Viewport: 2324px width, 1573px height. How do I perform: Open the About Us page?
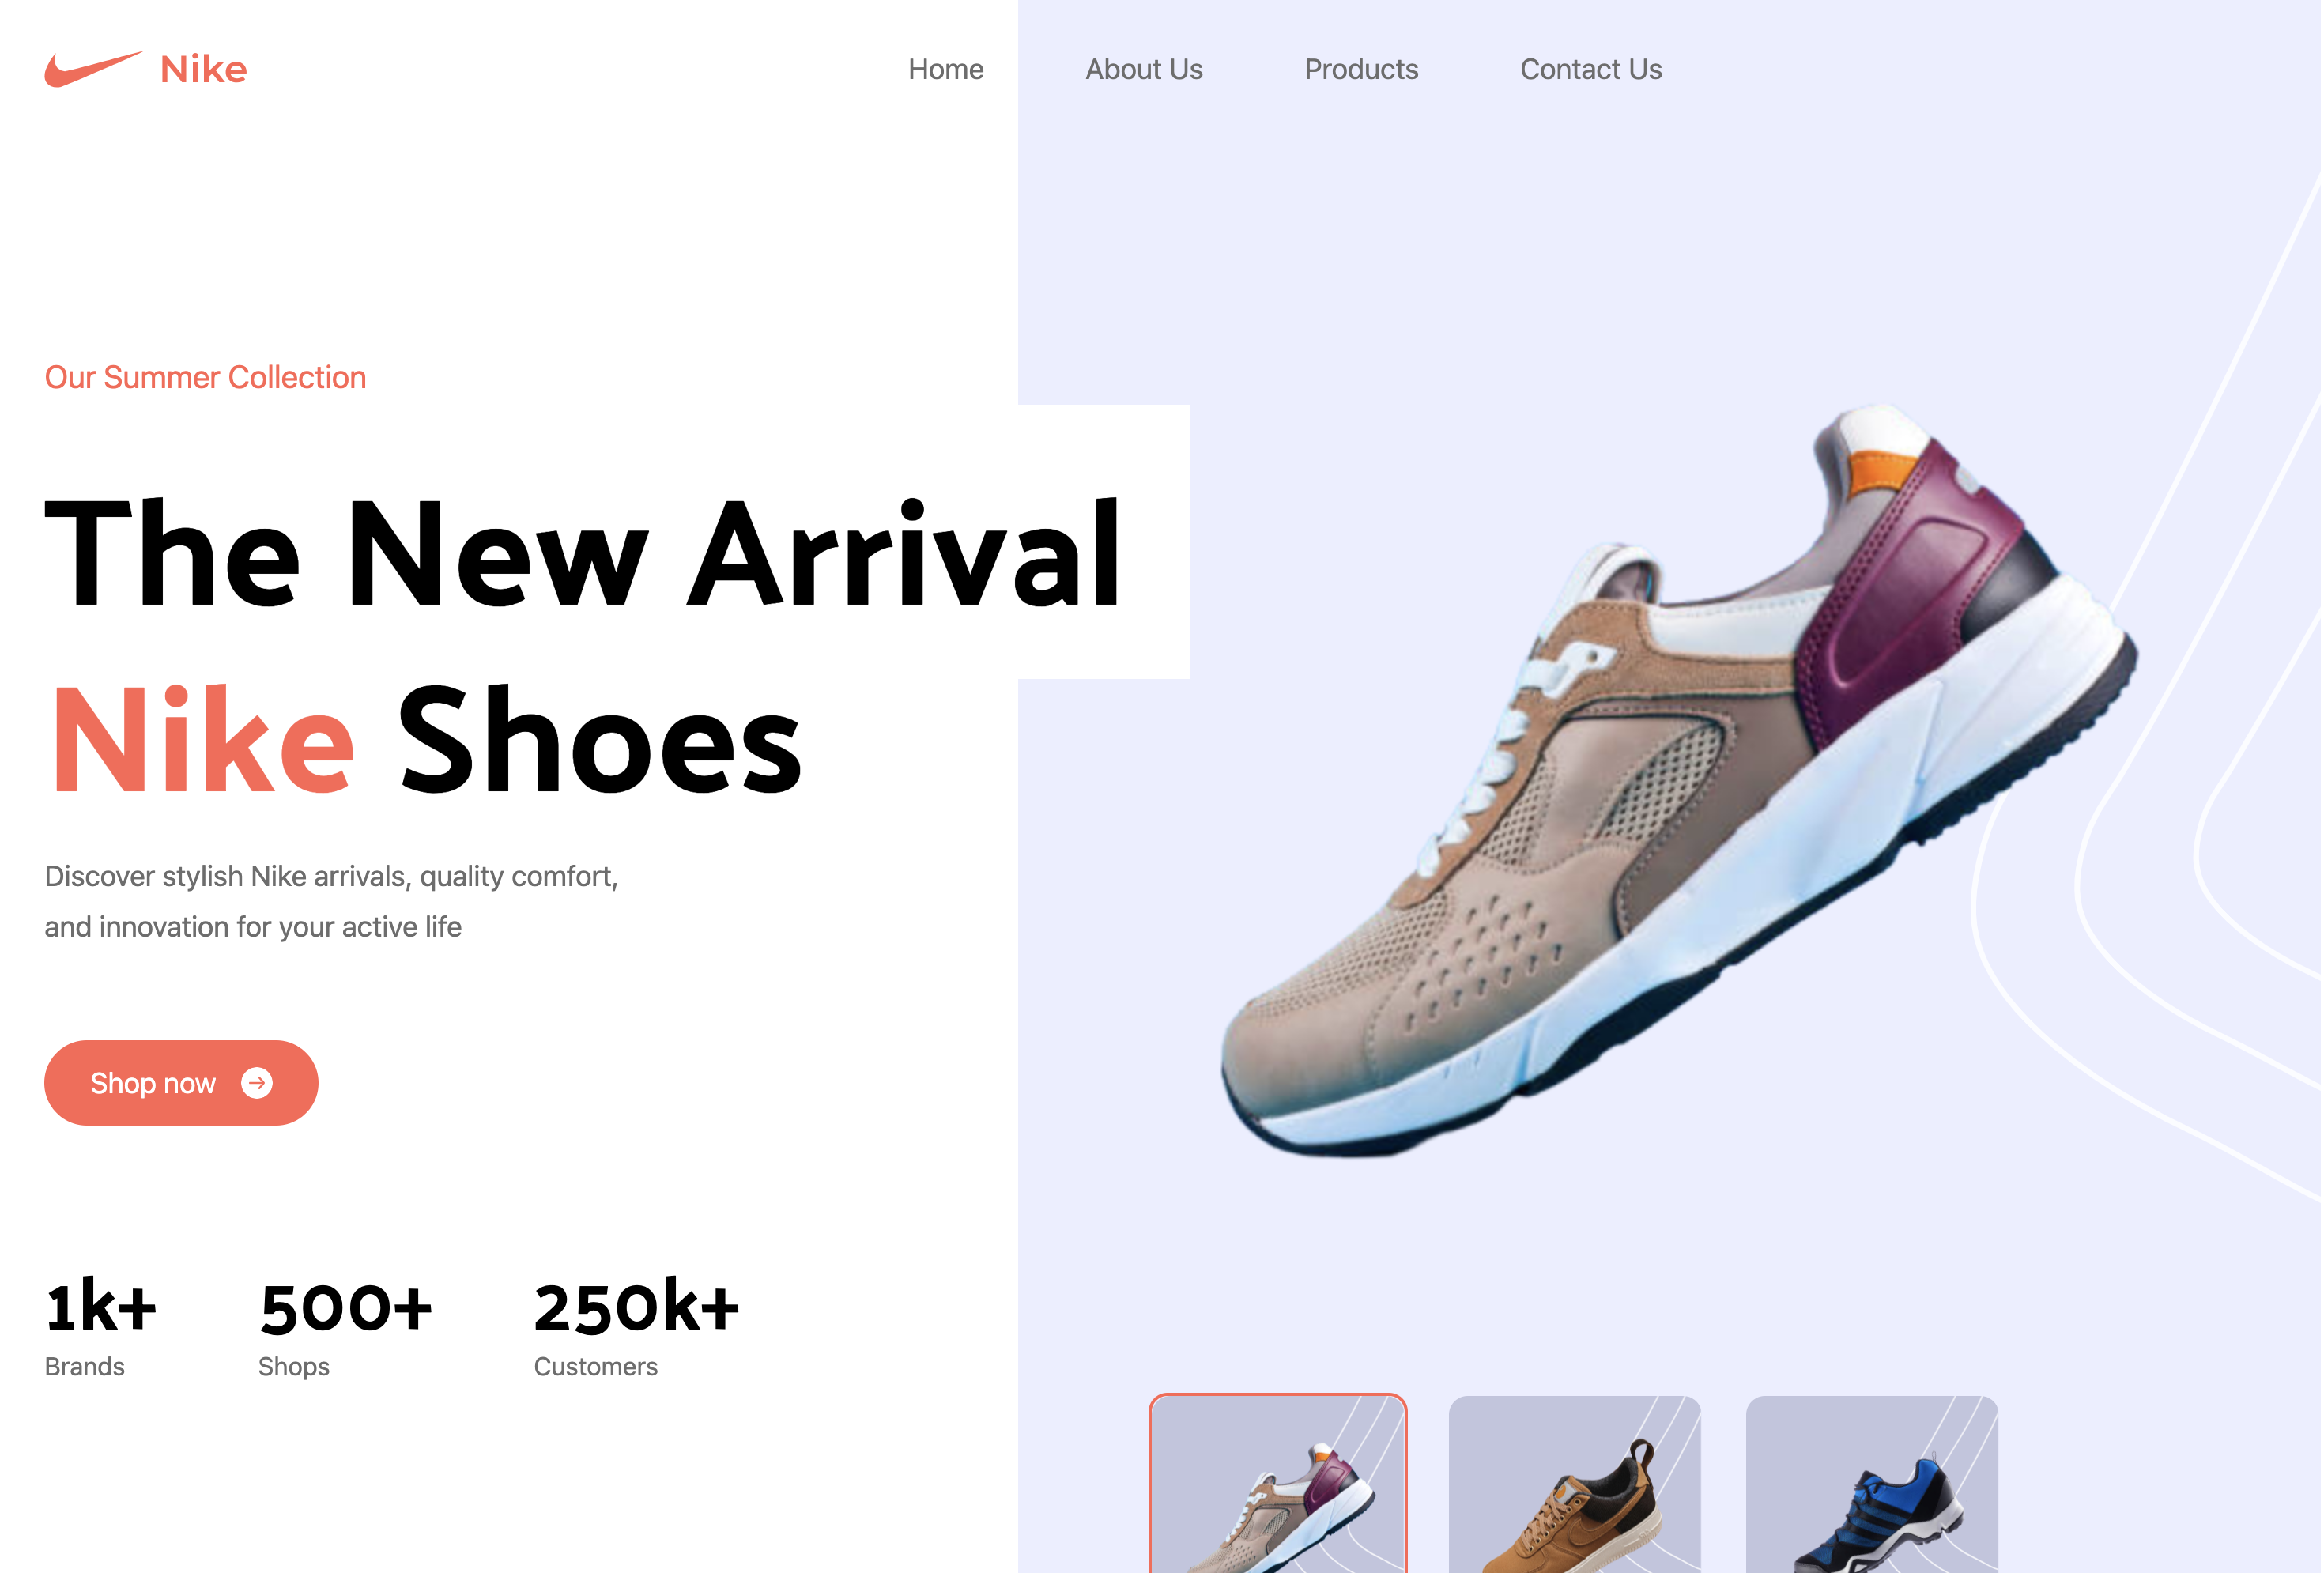(1144, 69)
